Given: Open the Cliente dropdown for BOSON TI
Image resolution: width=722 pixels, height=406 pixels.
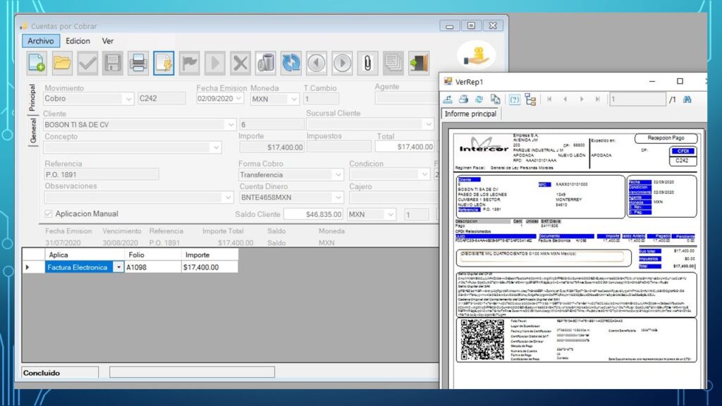Looking at the screenshot, I should pos(230,125).
